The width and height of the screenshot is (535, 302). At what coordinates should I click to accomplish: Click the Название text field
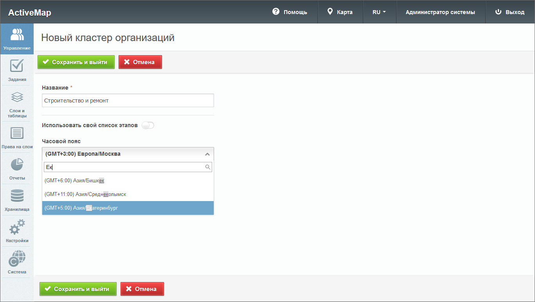[x=128, y=101]
